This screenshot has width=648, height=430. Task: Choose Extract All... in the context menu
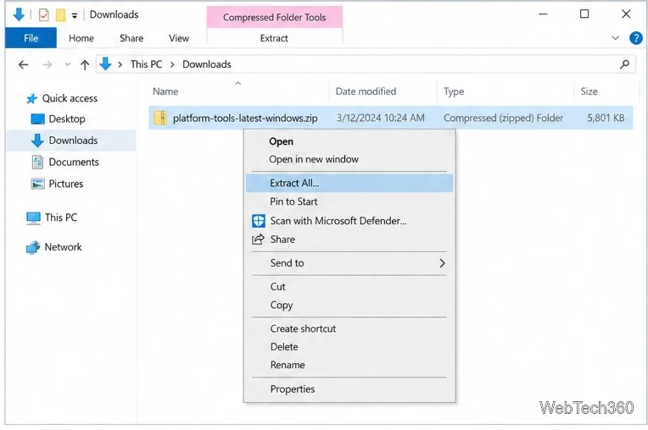click(x=349, y=183)
